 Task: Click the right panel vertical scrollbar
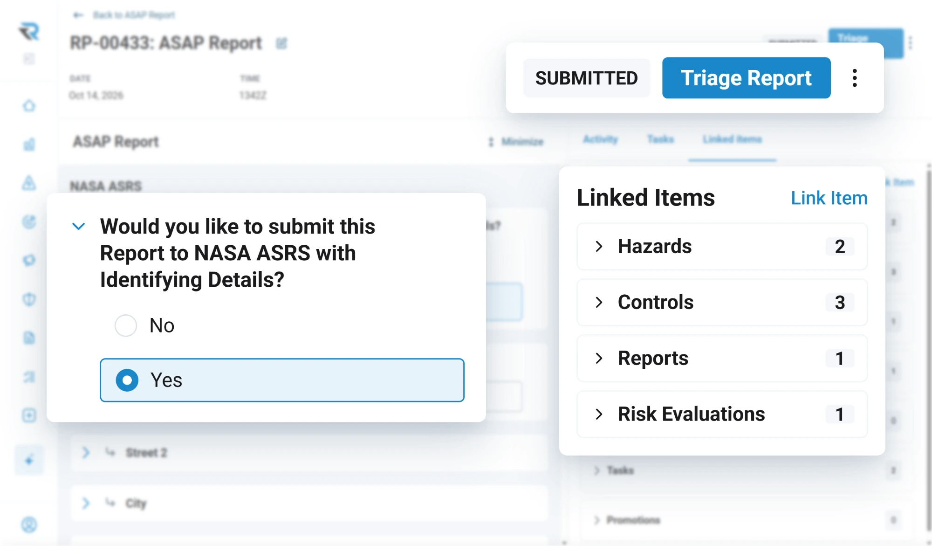pos(929,350)
